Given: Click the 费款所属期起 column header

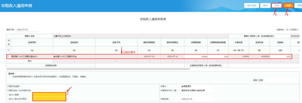Looking at the screenshot, I should [x=149, y=42].
